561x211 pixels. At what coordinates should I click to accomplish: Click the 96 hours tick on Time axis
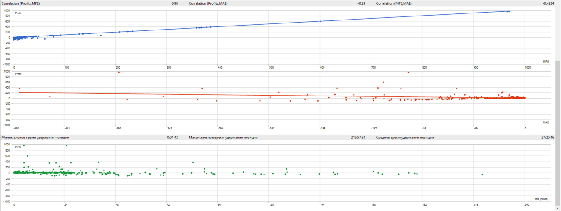pyautogui.click(x=219, y=204)
